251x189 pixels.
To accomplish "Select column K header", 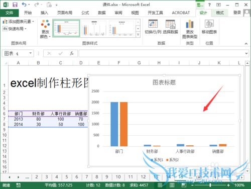I will pyautogui.click(x=219, y=63).
